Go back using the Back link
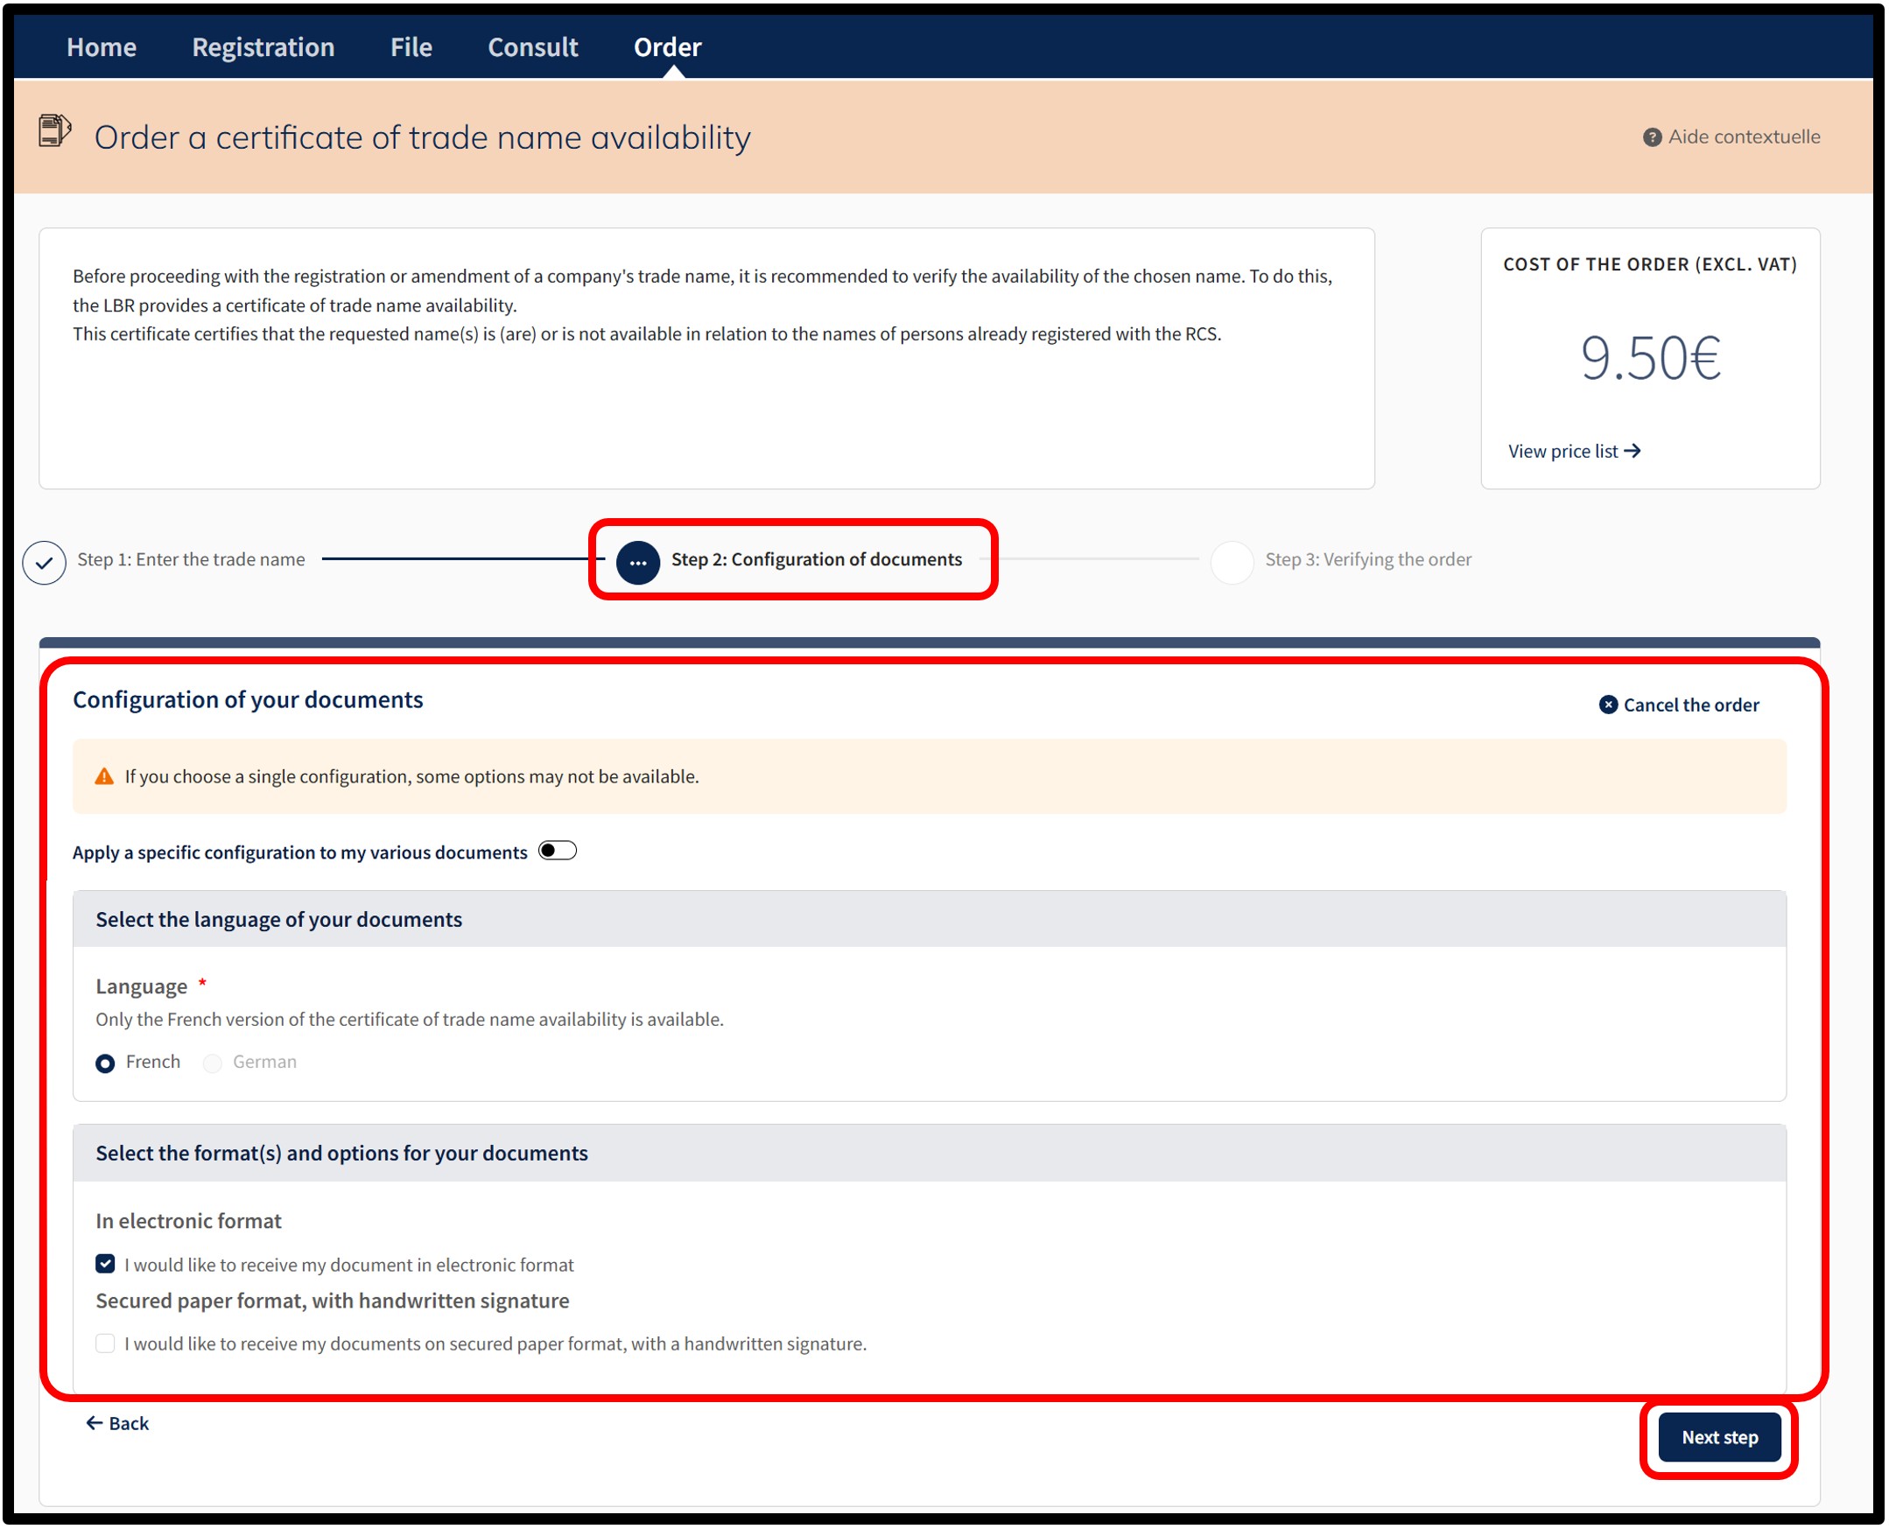 tap(117, 1423)
